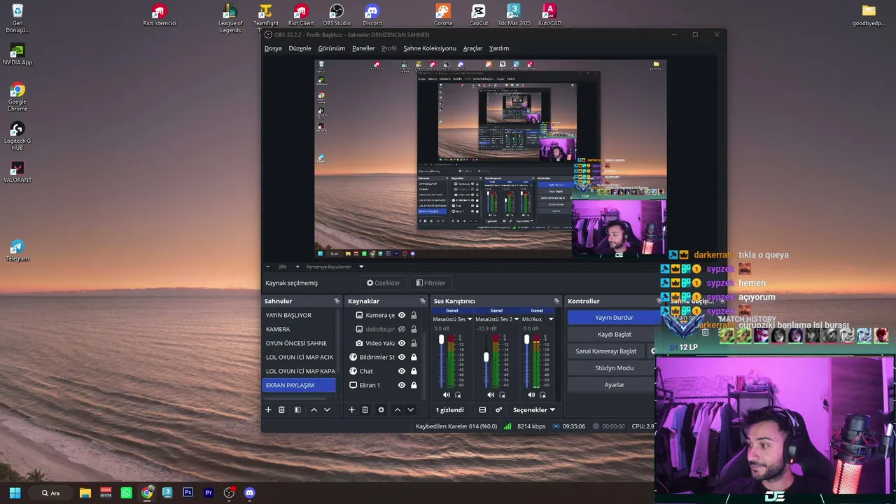Toggle the audio mixer layout icon
Image resolution: width=896 pixels, height=504 pixels.
(482, 409)
